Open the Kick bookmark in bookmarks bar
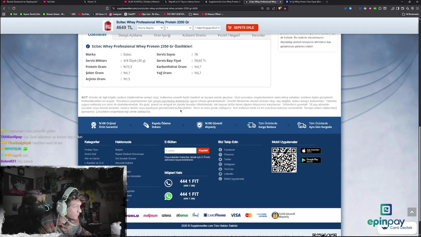 13,14
